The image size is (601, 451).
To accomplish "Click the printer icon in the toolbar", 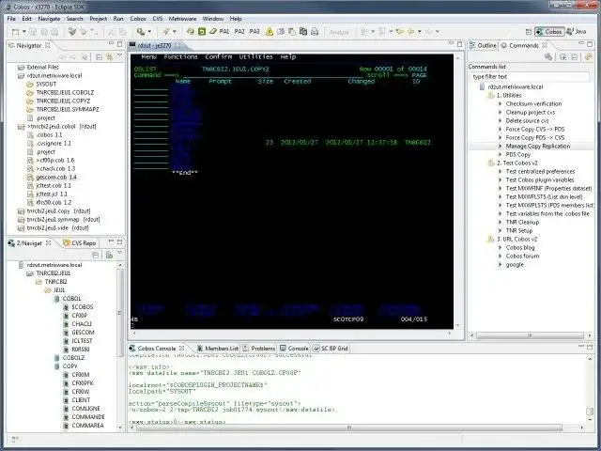I will (315, 31).
